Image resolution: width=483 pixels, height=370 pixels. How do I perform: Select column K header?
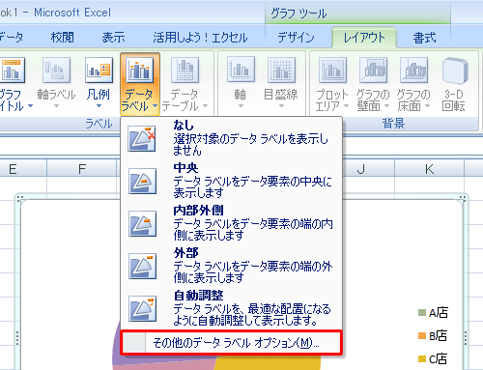pos(429,169)
